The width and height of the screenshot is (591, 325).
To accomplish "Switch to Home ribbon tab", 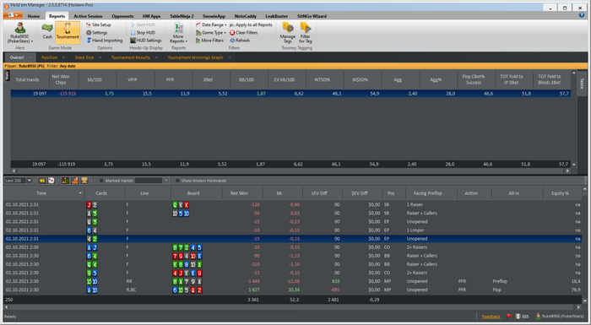I will point(34,16).
